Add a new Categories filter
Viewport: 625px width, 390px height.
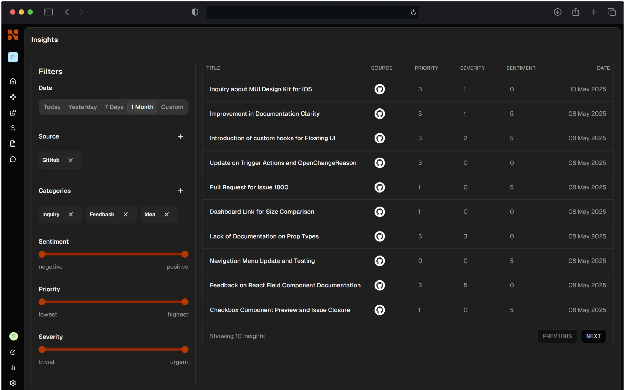(180, 191)
